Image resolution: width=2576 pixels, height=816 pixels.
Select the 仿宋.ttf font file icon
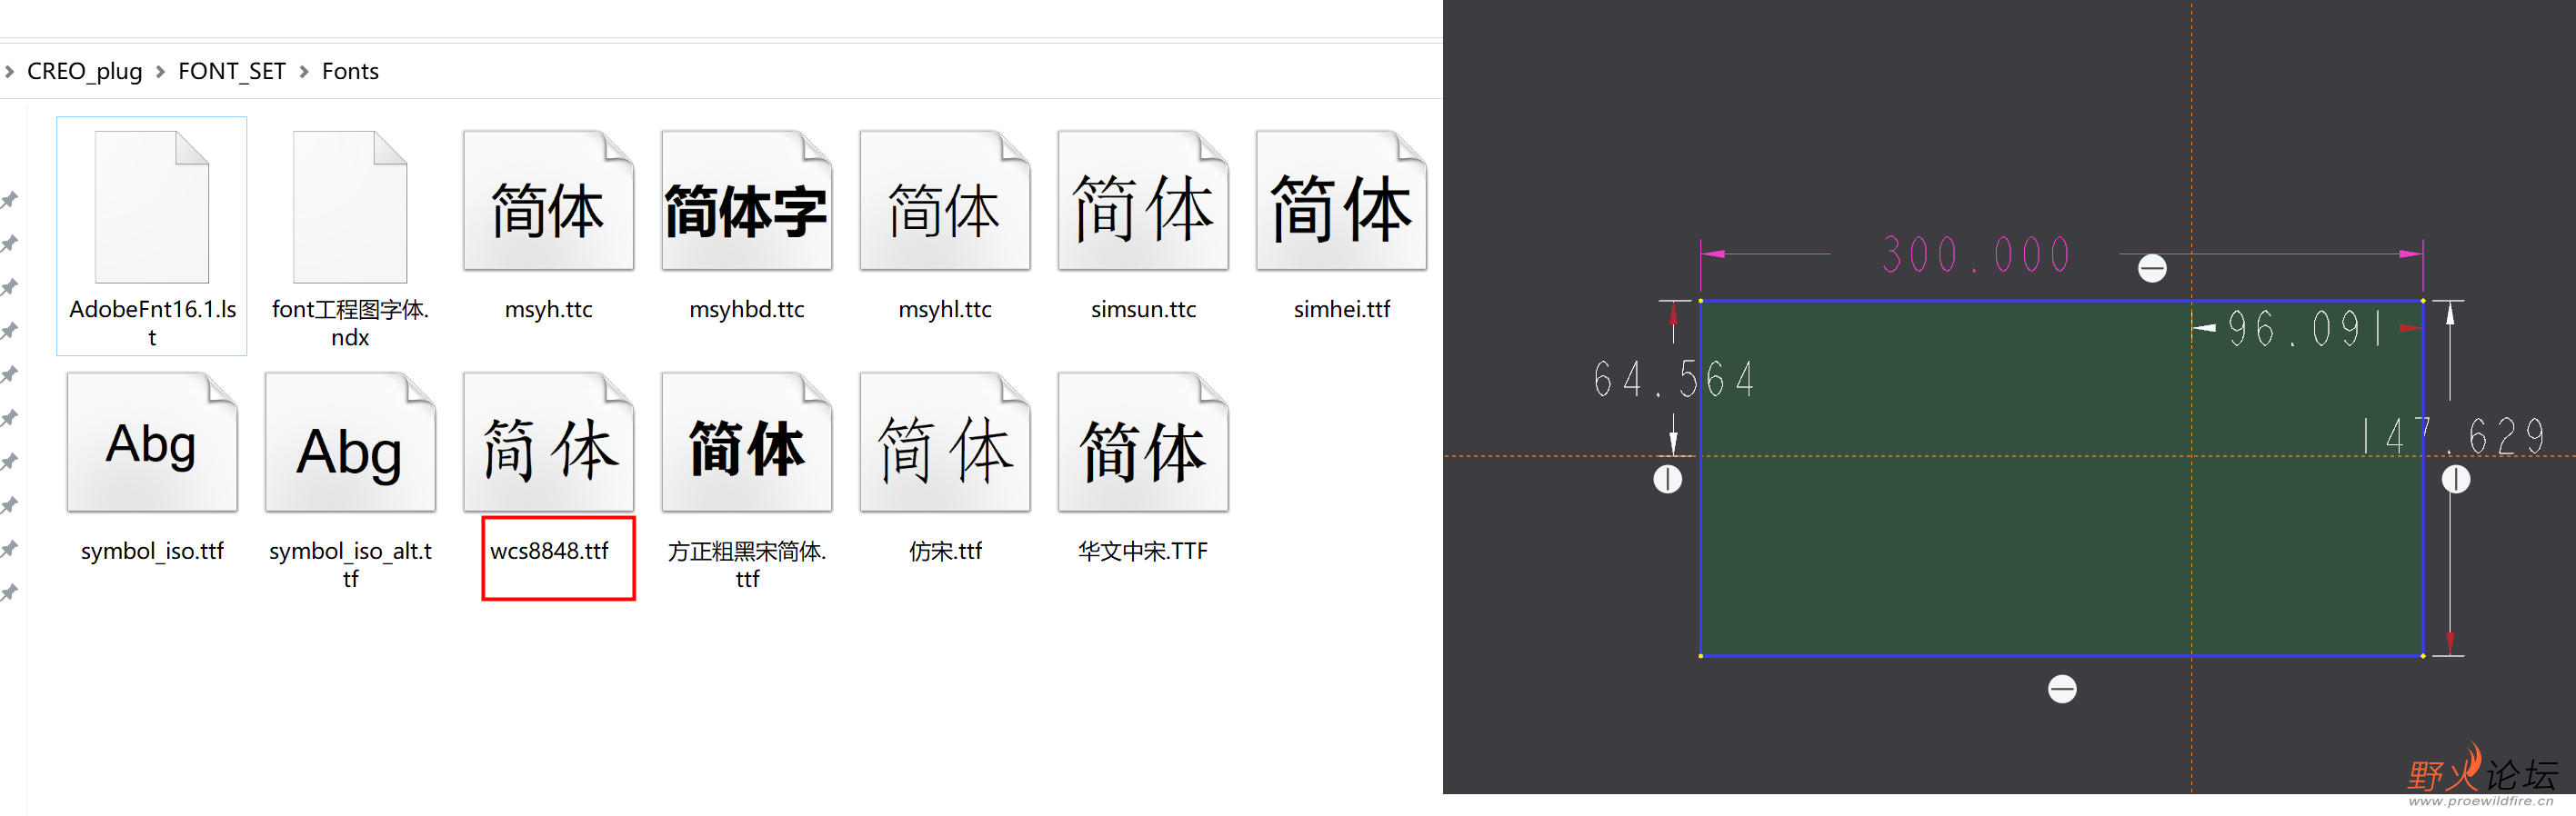point(944,443)
